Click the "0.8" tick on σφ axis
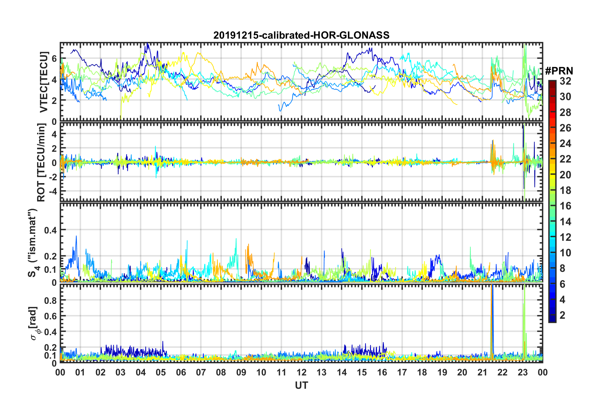Screen dimensions: 603x403 (x=51, y=300)
